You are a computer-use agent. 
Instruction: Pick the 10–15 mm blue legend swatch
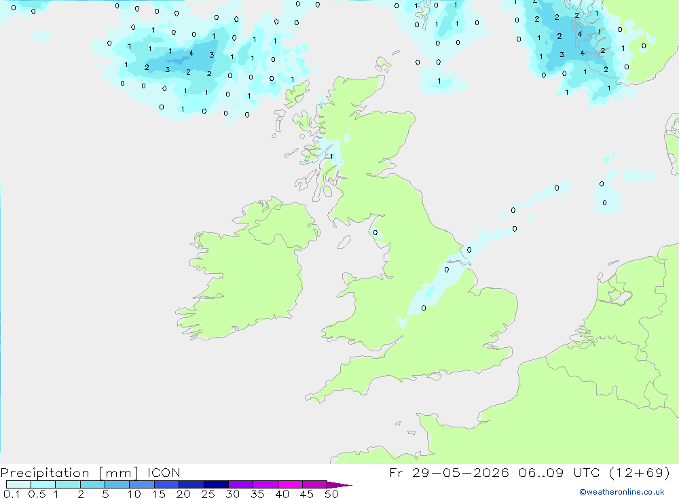(x=142, y=484)
